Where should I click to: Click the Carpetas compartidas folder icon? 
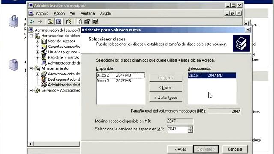(x=44, y=47)
